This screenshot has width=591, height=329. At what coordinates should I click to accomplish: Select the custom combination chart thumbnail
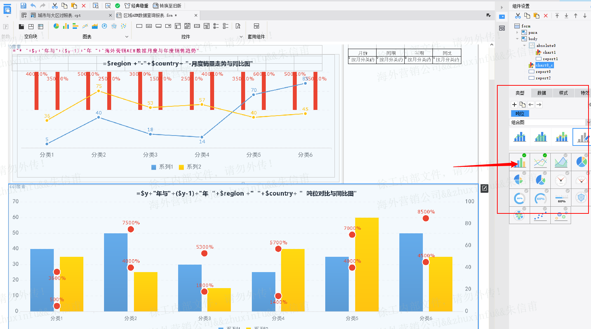[582, 137]
